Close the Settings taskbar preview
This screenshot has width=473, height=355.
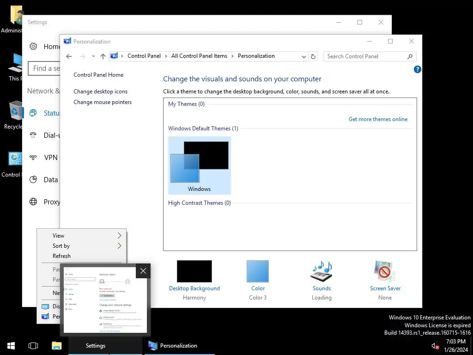coord(143,271)
